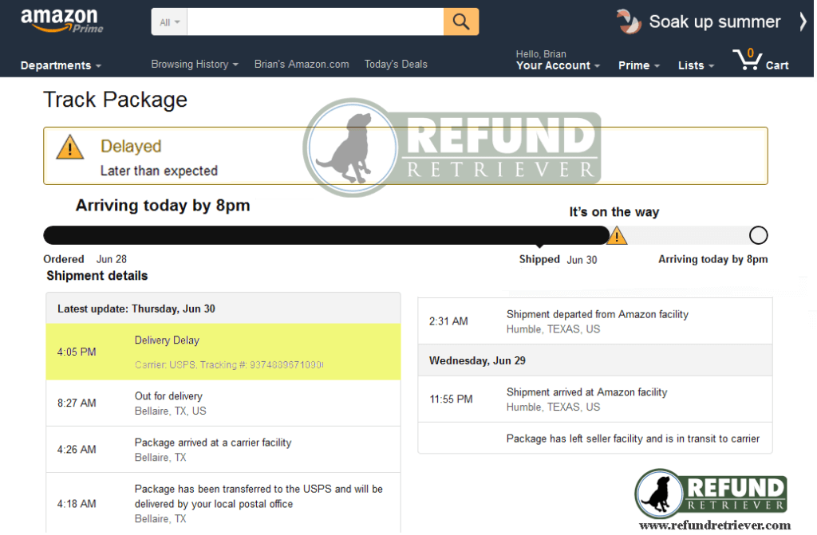Screen dimensions: 817x535
Task: Click the 4:26 AM timestamp
Action: (77, 450)
